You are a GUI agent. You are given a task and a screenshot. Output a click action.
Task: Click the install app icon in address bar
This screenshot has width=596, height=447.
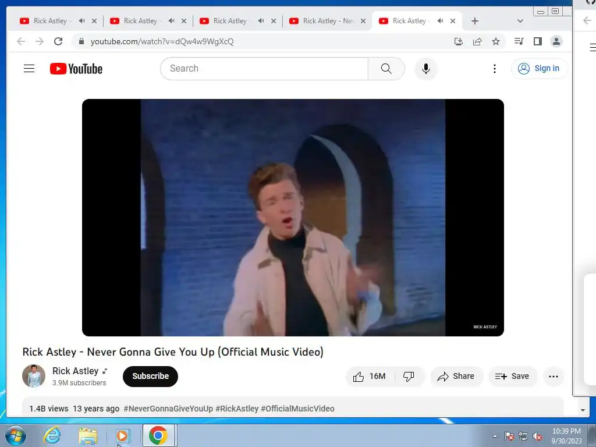coord(459,41)
